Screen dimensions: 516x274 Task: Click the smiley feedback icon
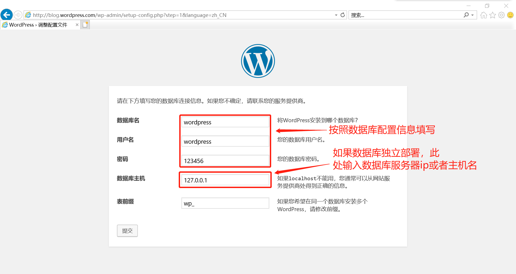click(x=510, y=15)
